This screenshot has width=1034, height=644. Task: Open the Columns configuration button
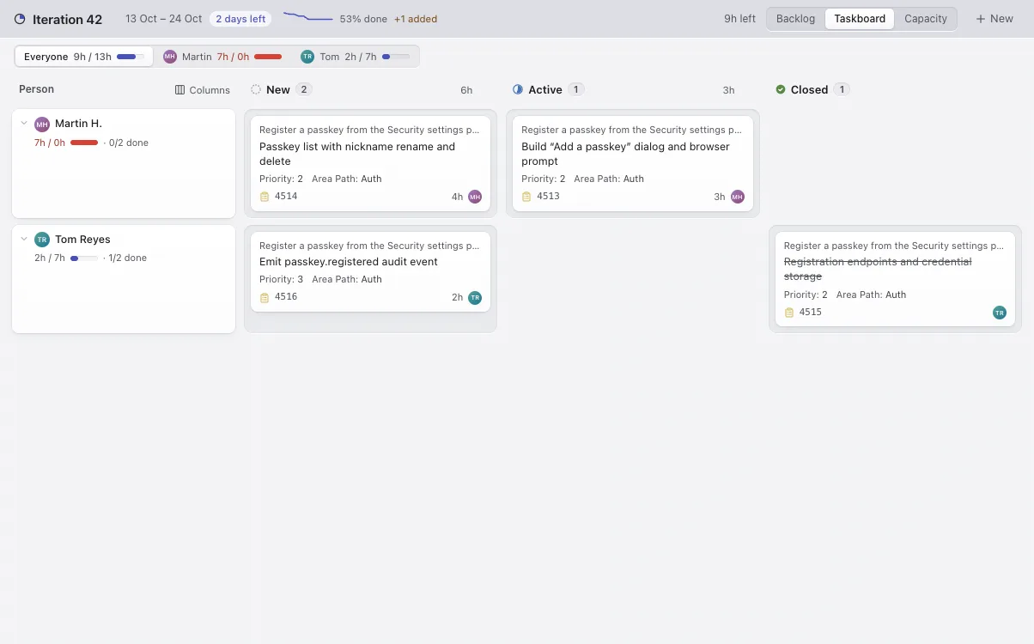(203, 90)
